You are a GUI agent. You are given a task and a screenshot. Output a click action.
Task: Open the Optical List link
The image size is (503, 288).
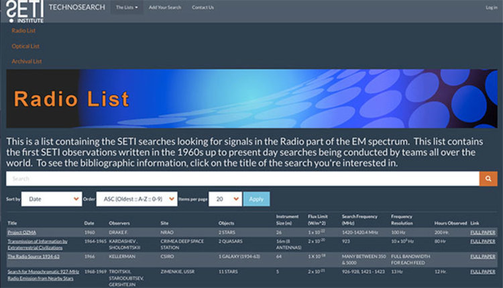click(x=25, y=46)
